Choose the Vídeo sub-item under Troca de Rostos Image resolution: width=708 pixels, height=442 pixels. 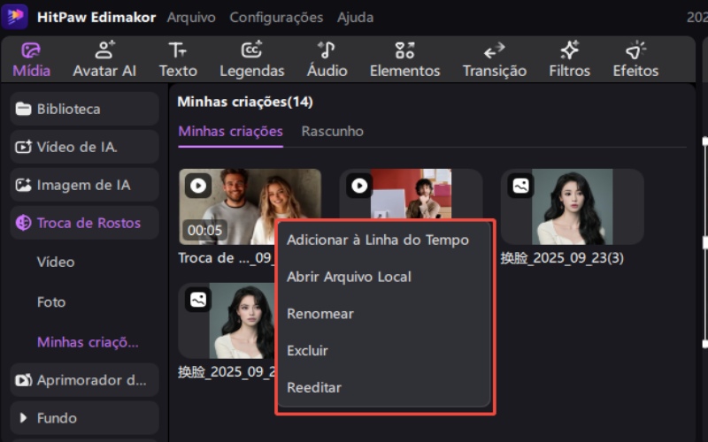(x=56, y=262)
